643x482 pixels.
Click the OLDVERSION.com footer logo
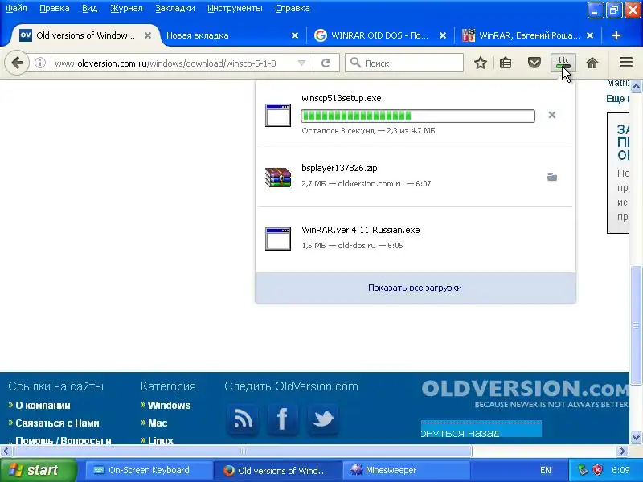(x=525, y=394)
